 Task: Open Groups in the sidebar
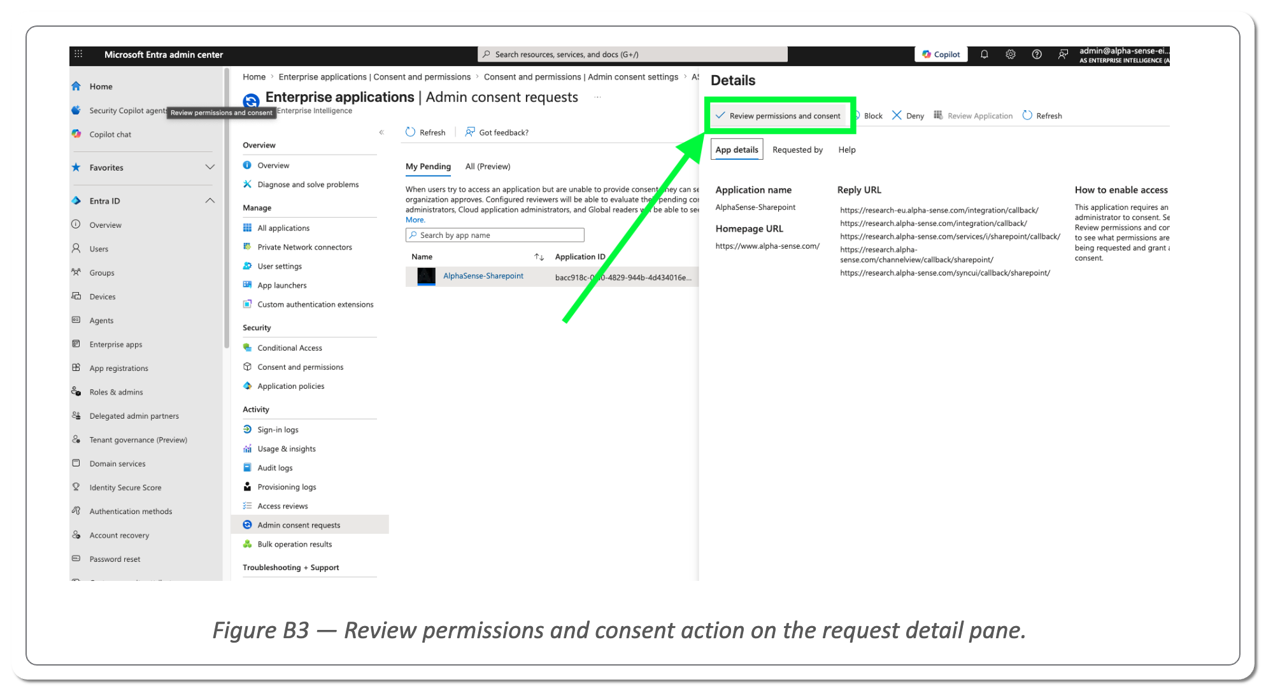pos(102,272)
